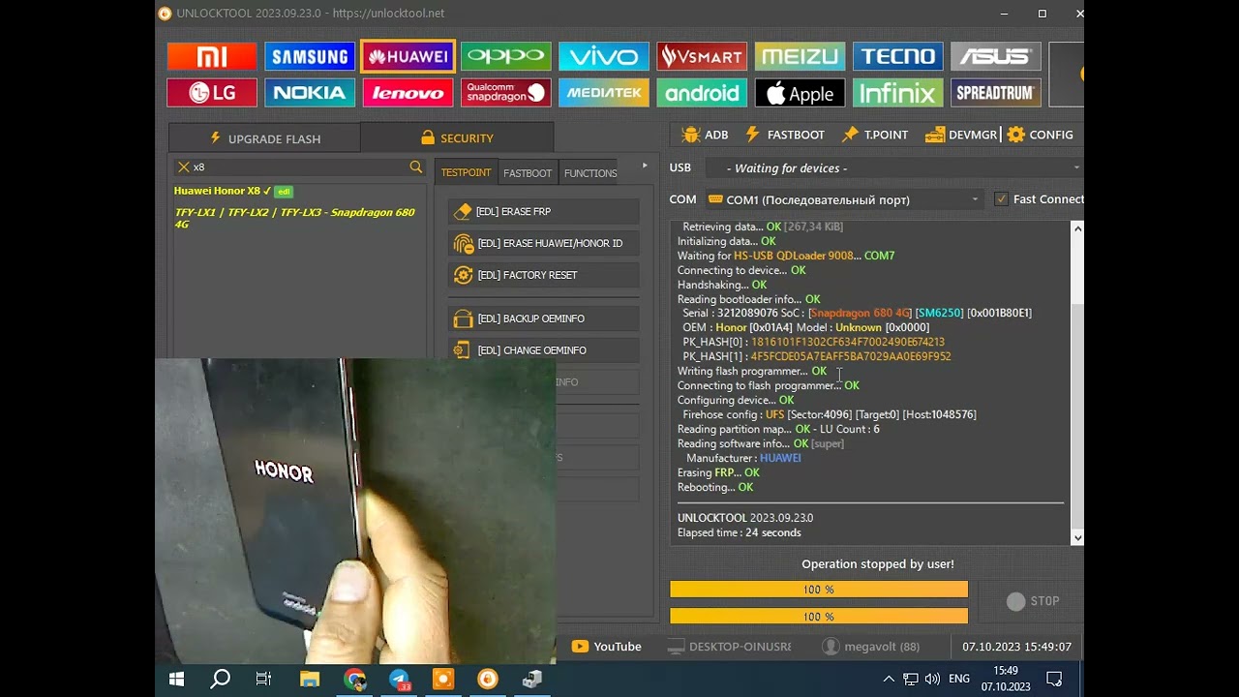1239x697 pixels.
Task: Switch to the UPGRADE FLASH tab
Action: tap(264, 138)
